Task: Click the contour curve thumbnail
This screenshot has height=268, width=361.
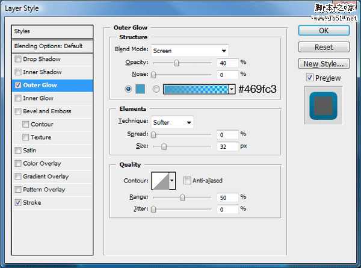Action: point(161,181)
